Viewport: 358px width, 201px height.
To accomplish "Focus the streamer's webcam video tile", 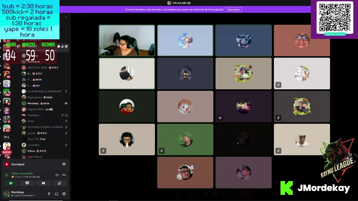I will 127,40.
